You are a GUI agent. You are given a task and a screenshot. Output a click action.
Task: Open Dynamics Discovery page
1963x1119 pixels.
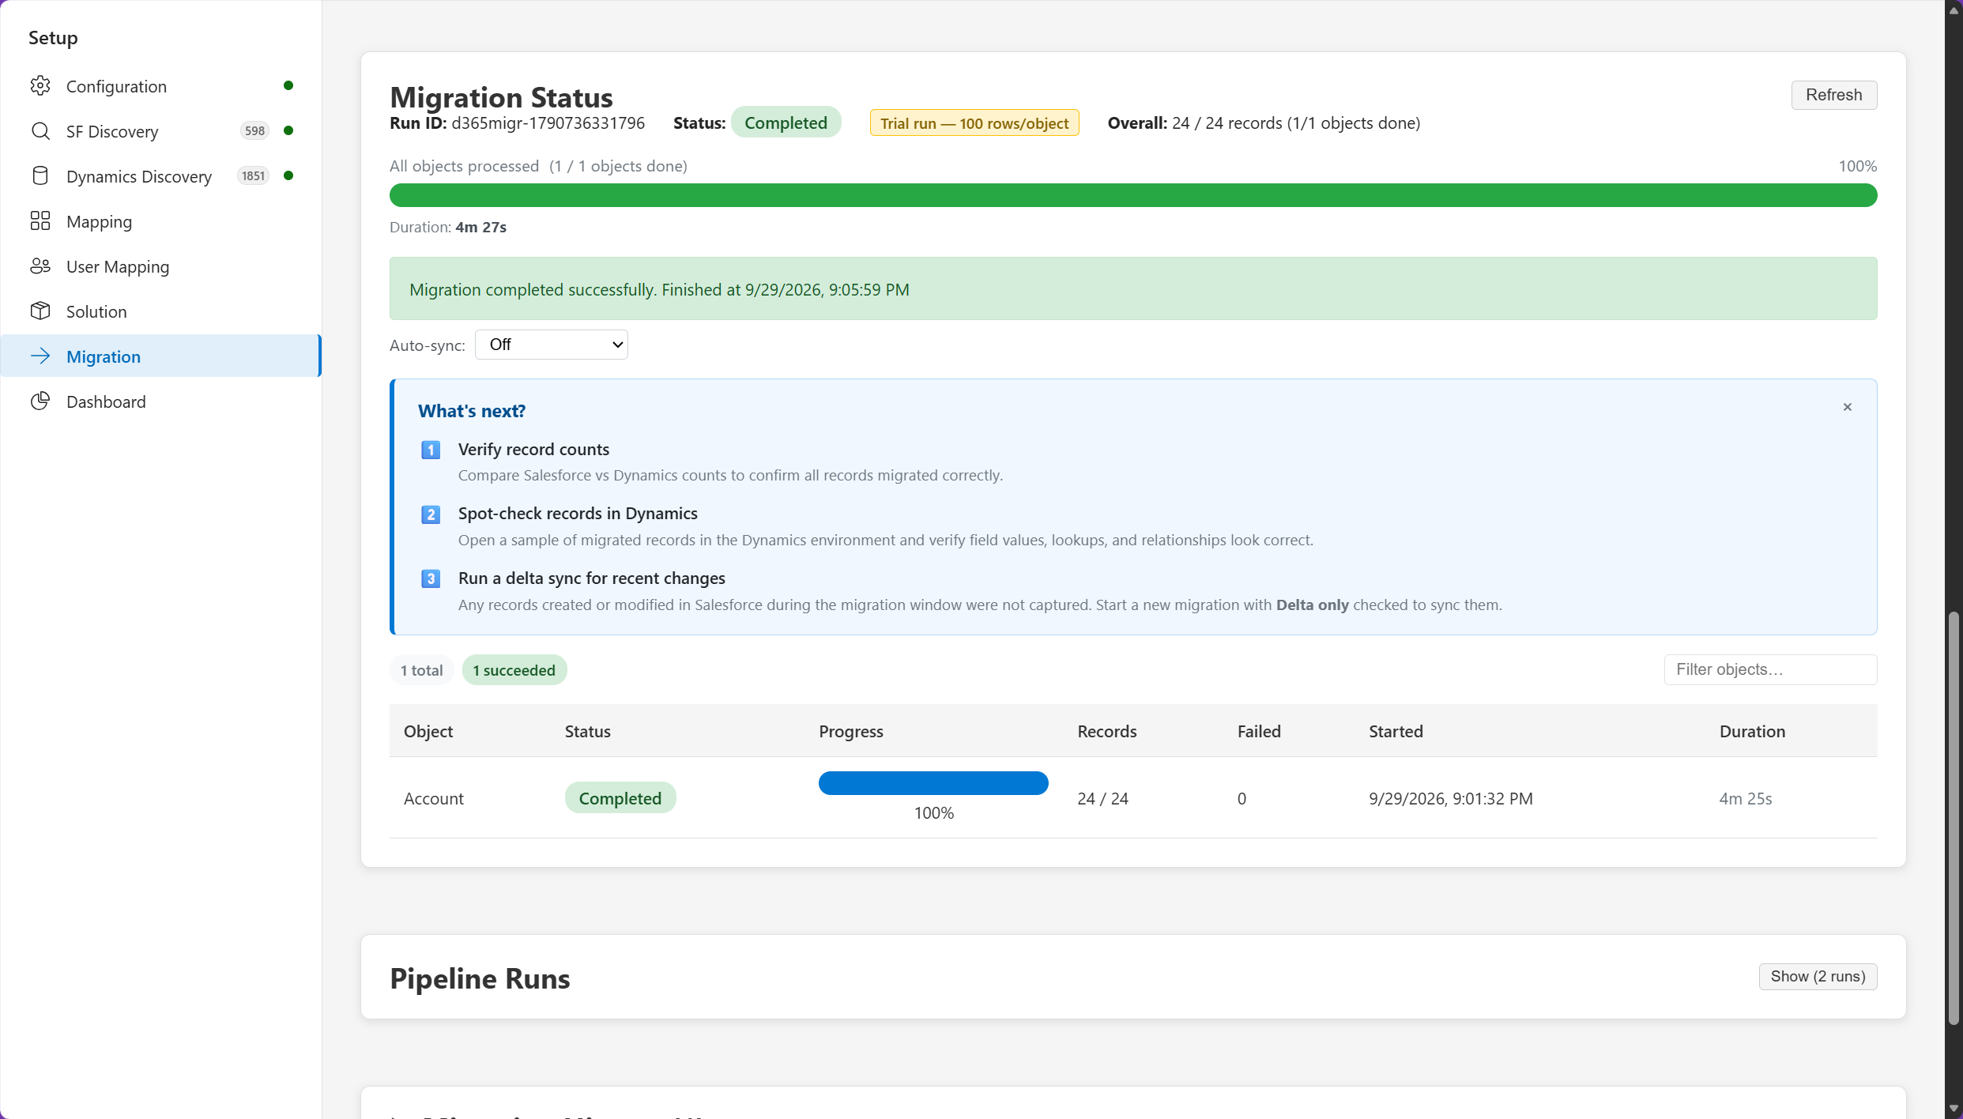point(161,176)
